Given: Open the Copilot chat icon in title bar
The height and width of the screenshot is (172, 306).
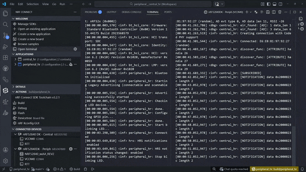Looking at the screenshot, I should point(217,4).
